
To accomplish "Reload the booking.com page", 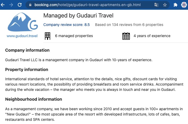I will [x=20, y=5].
